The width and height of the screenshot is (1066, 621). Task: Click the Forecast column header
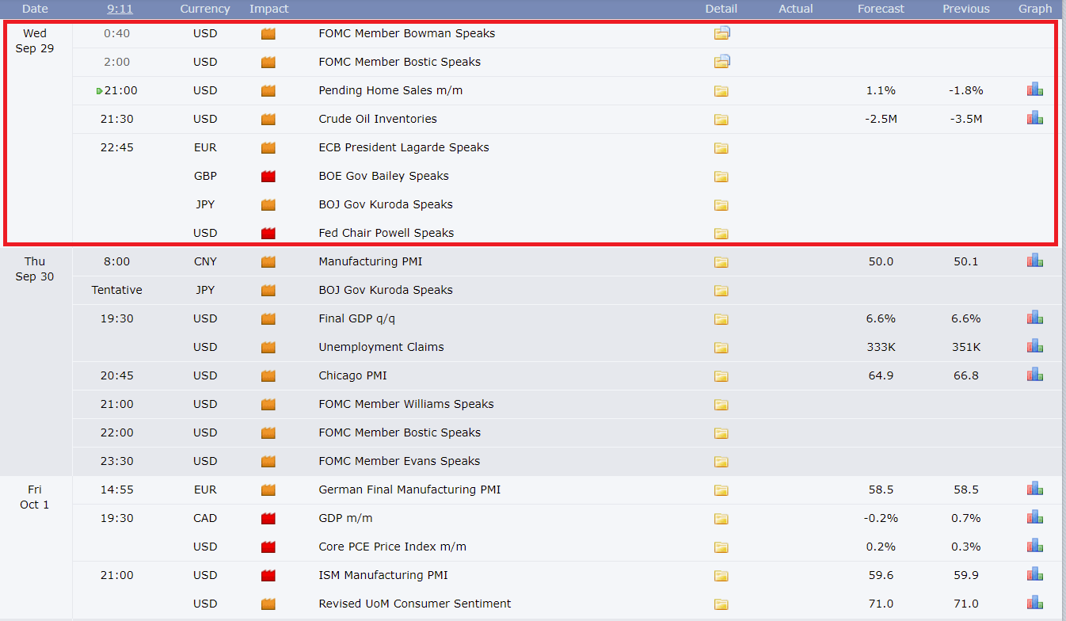pos(881,9)
